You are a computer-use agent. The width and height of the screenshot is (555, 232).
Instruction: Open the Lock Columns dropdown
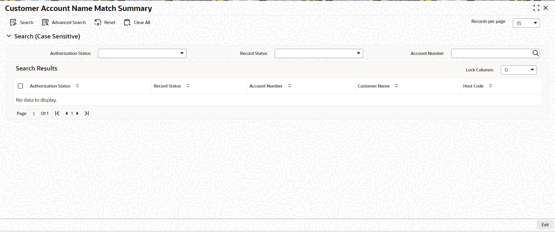coord(519,70)
